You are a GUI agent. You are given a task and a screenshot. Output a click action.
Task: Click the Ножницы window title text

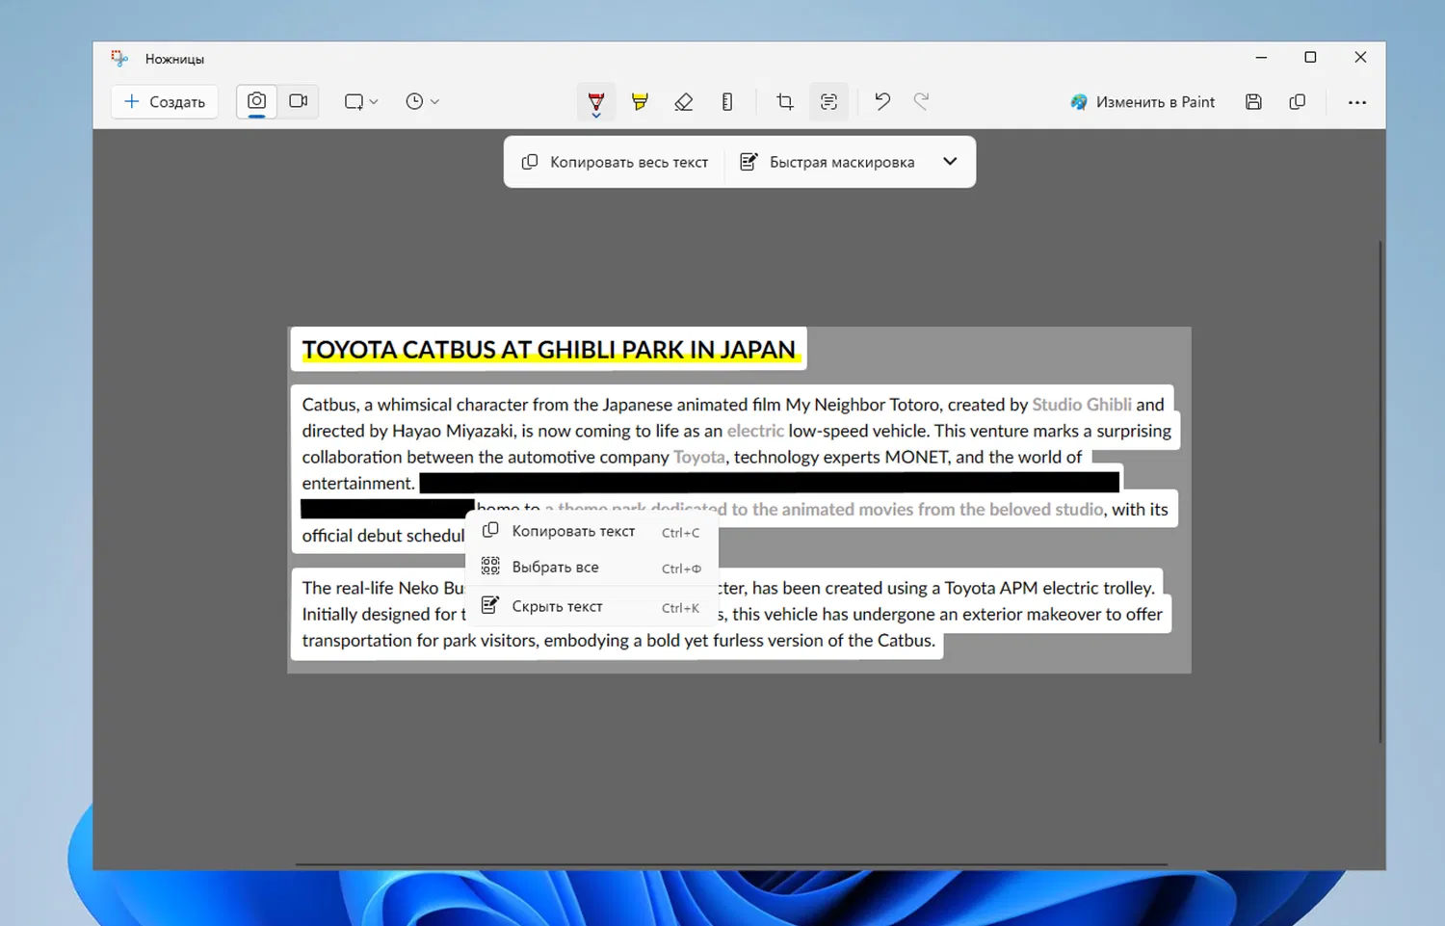tap(174, 59)
